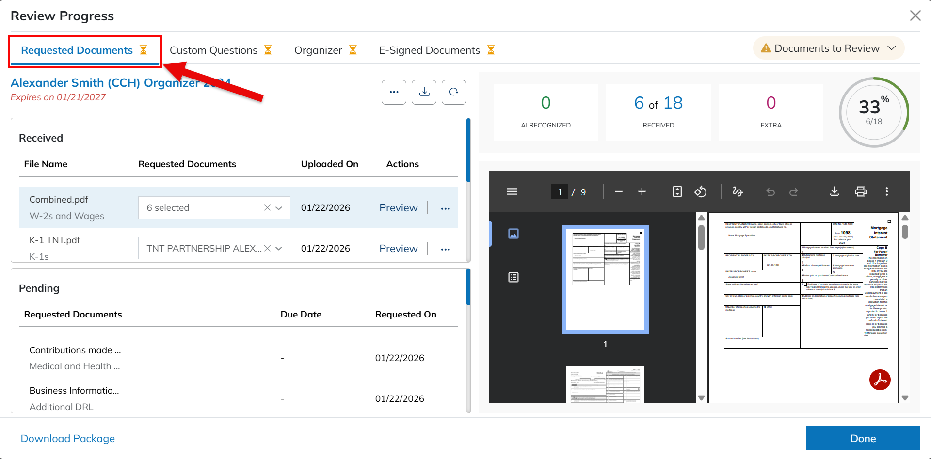Show document outline in PDF sidebar

point(514,277)
